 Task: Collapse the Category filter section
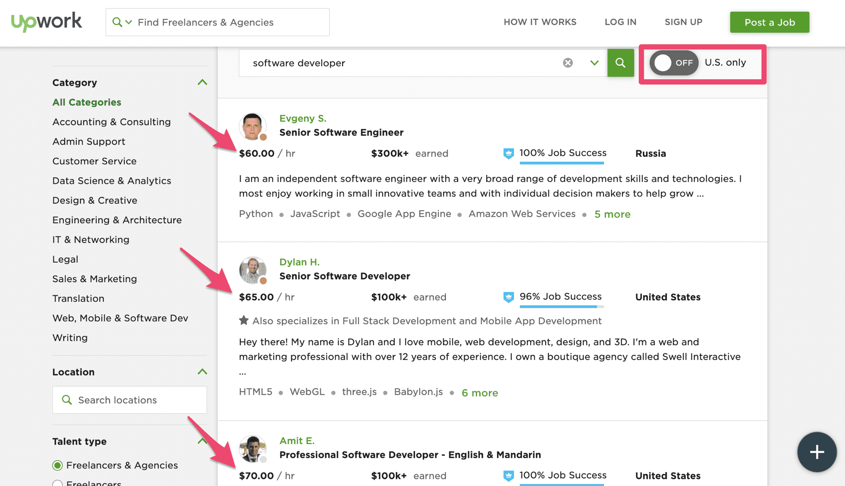[202, 83]
